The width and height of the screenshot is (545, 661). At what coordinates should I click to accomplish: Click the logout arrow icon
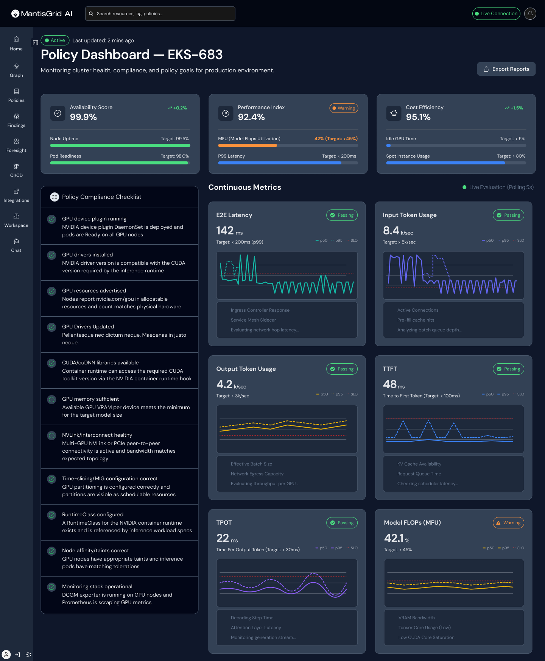click(17, 655)
